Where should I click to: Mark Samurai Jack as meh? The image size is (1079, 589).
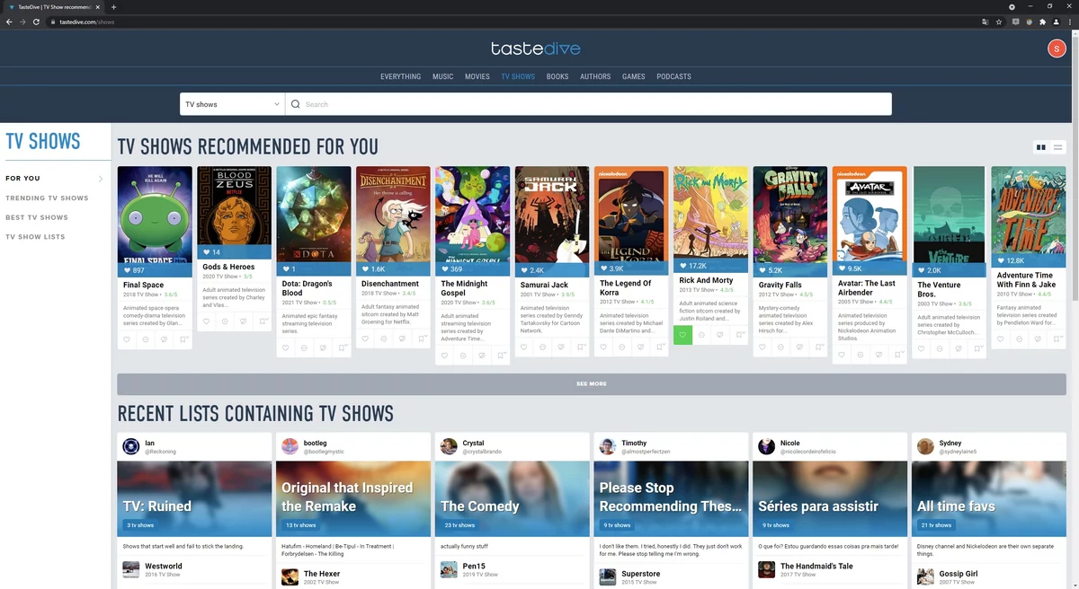[542, 347]
